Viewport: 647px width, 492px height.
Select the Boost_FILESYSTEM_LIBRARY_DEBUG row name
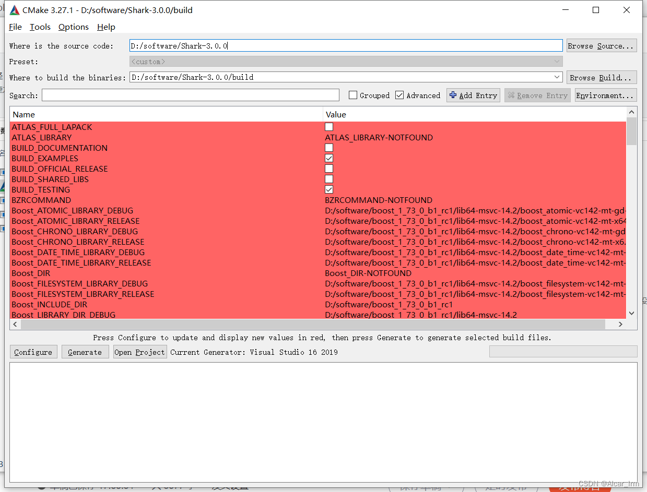(80, 283)
